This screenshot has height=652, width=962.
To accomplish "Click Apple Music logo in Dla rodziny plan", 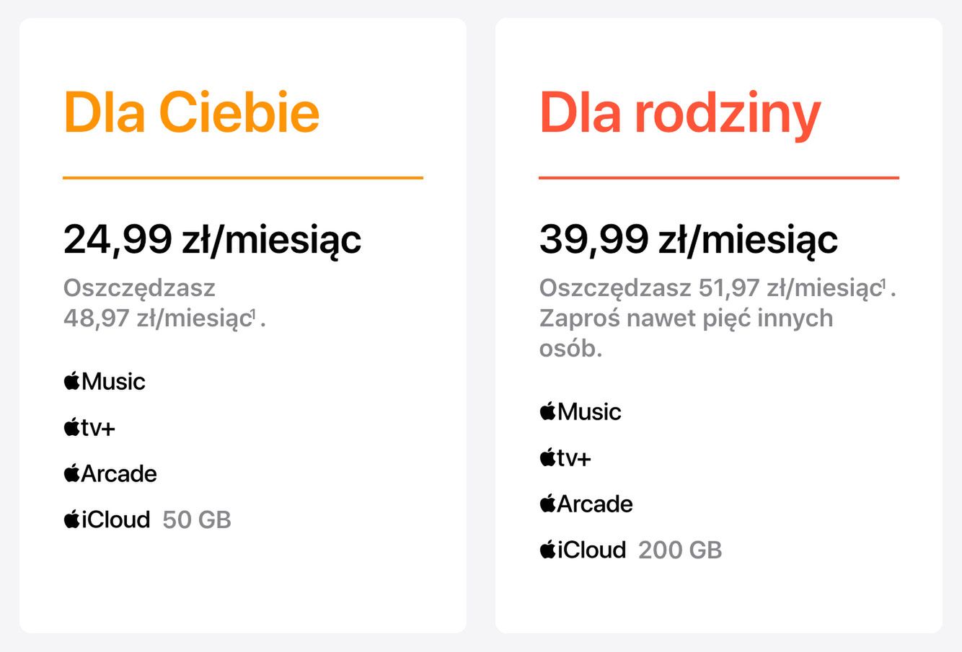I will [581, 411].
